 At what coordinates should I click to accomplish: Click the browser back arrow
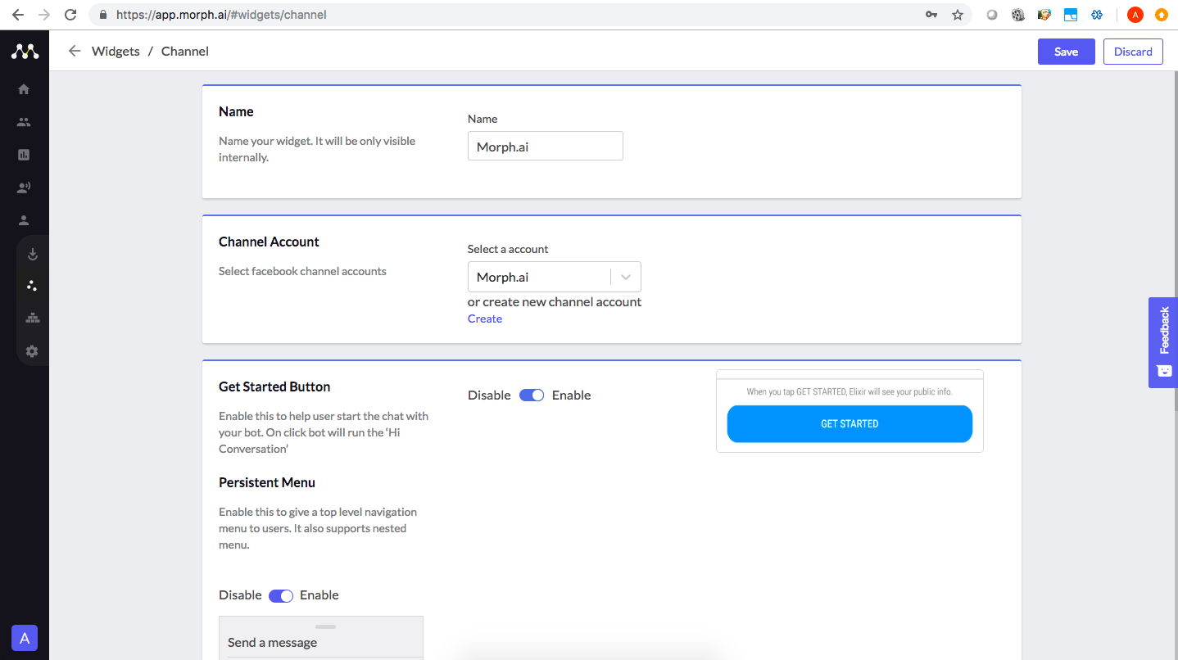17,15
